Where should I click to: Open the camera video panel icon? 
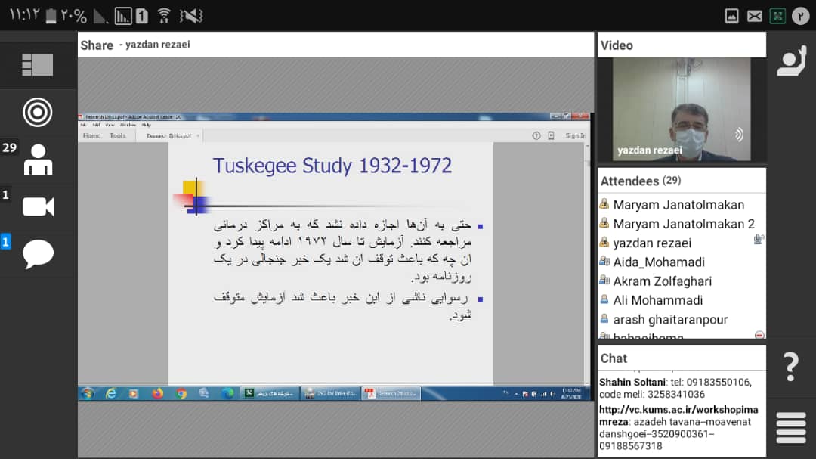point(38,206)
